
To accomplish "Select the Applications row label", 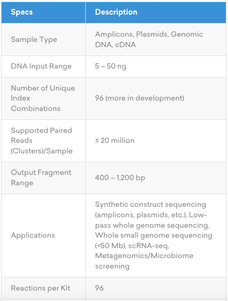I will (x=33, y=236).
